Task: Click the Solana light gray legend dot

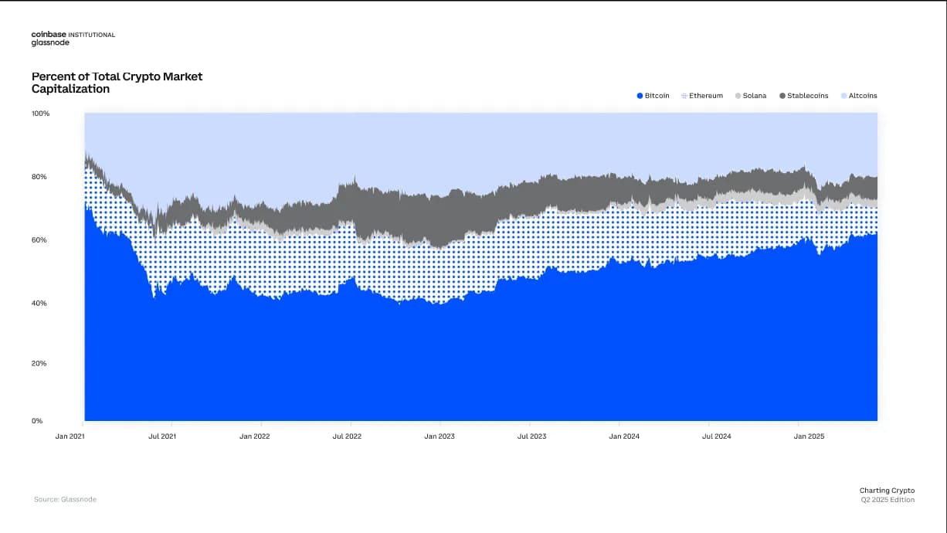Action: coord(738,96)
